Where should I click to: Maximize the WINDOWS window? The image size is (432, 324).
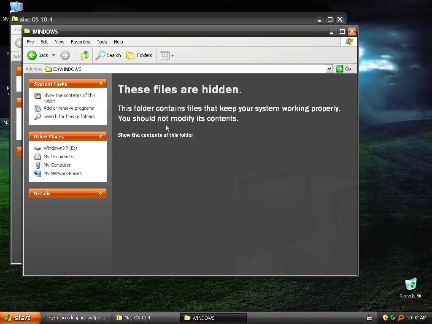pos(342,32)
